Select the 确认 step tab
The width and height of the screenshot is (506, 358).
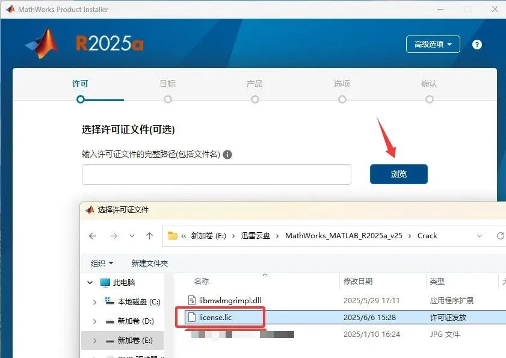pos(429,84)
